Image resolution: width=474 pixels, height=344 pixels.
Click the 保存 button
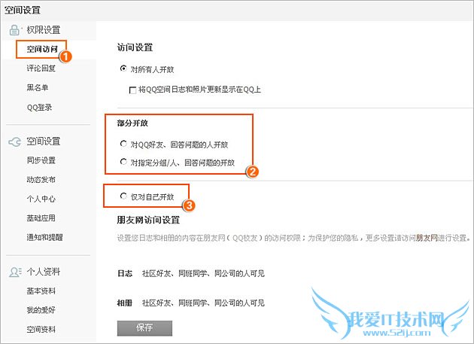144,328
